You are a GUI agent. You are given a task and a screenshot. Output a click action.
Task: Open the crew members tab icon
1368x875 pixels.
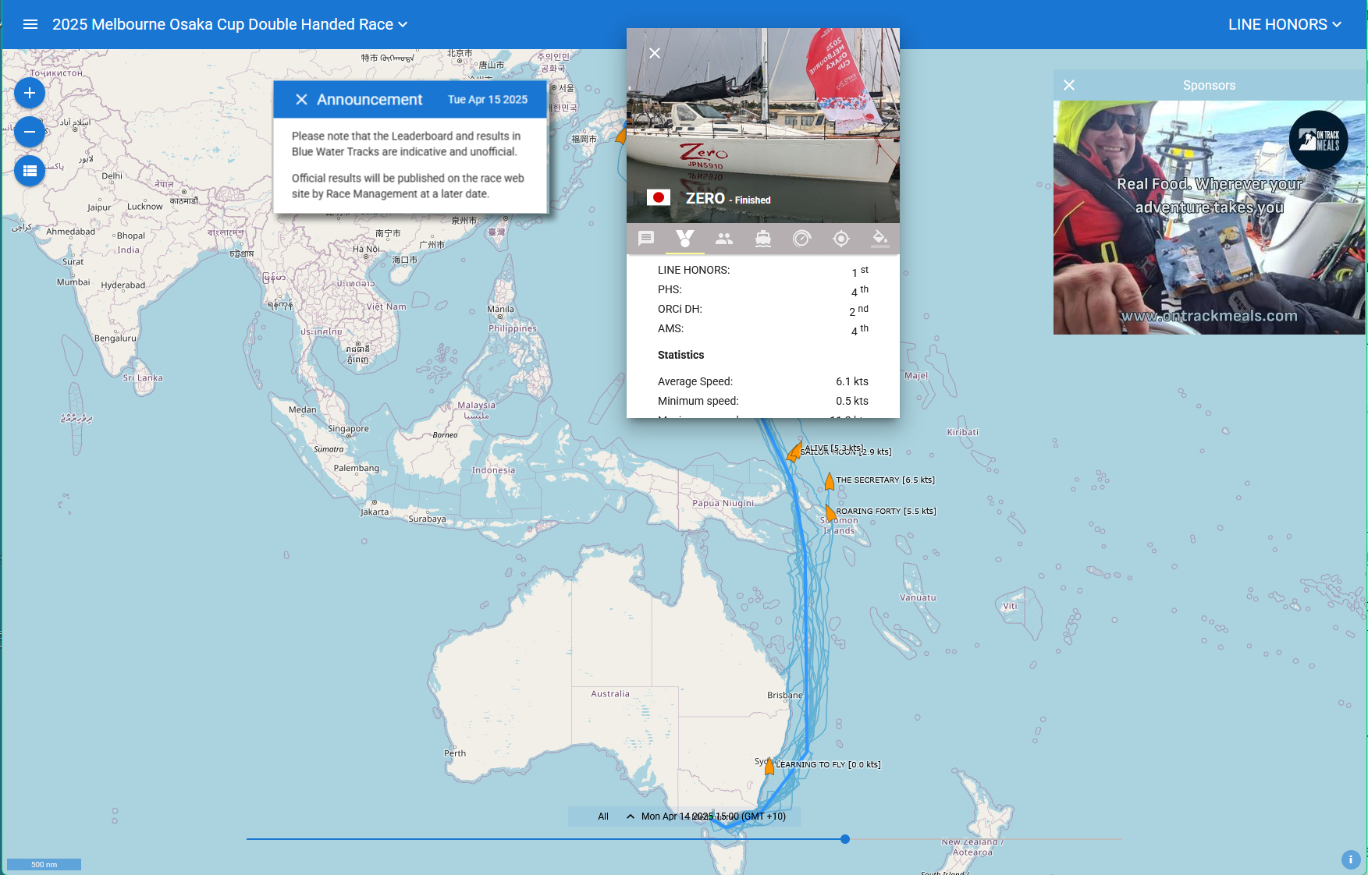pyautogui.click(x=724, y=239)
